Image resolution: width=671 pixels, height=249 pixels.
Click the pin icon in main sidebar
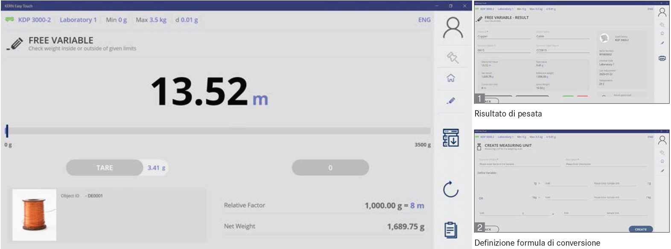(x=452, y=57)
